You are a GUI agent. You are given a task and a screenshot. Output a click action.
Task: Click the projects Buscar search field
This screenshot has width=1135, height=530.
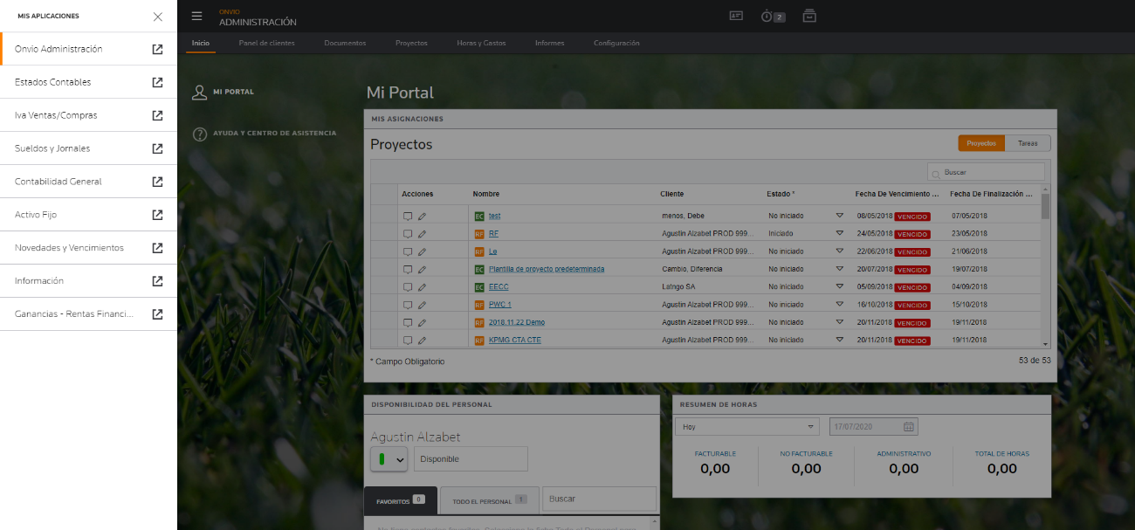pos(986,172)
